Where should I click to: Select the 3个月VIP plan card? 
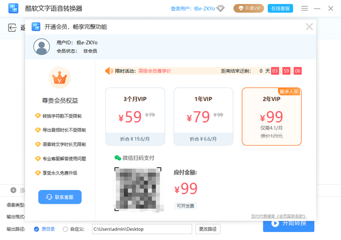coord(135,117)
